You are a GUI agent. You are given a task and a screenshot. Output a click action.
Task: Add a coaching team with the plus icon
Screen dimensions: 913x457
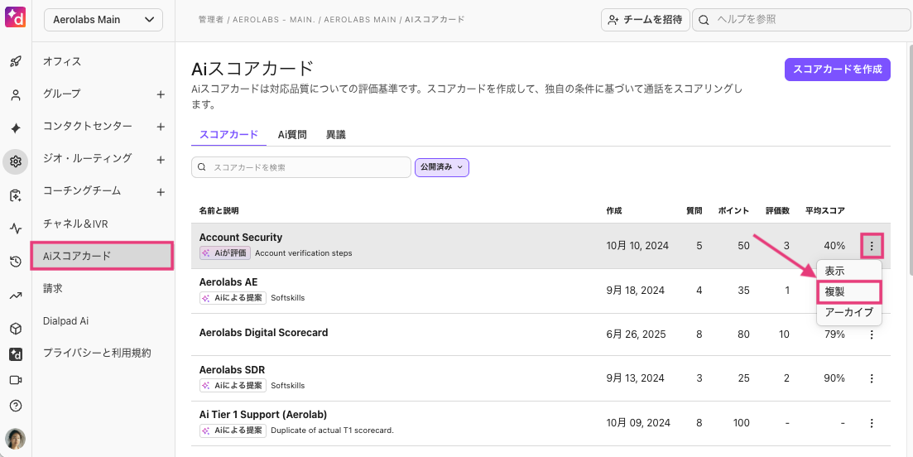(161, 192)
